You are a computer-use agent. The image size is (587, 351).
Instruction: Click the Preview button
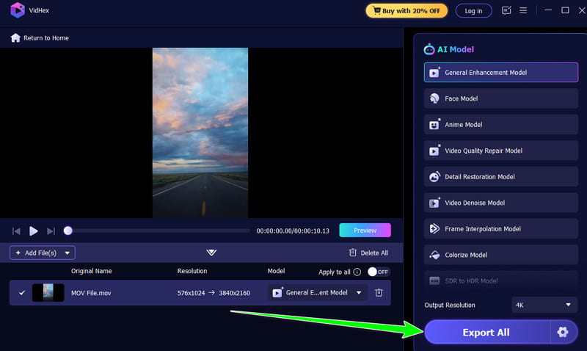[365, 231]
